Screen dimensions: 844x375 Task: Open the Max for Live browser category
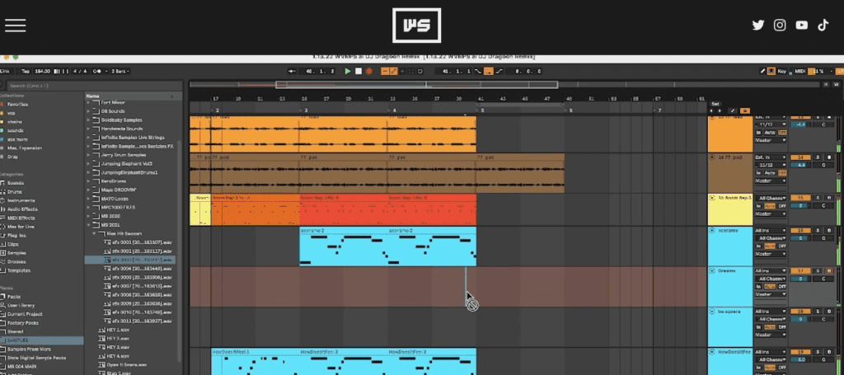click(20, 227)
